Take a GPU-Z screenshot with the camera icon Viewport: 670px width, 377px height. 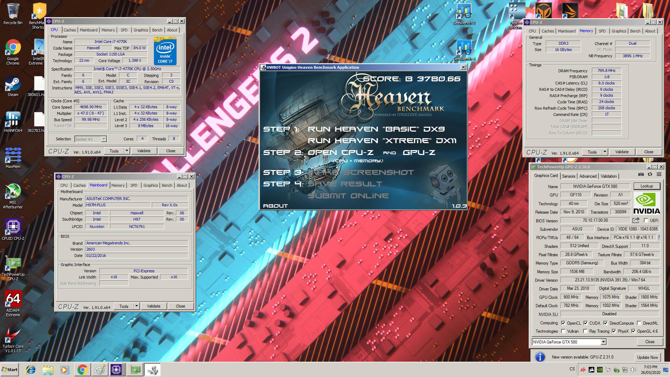point(641,174)
